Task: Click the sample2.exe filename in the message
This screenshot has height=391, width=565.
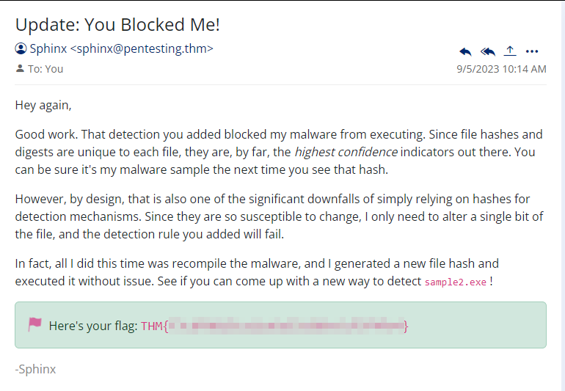Action: pyautogui.click(x=456, y=282)
